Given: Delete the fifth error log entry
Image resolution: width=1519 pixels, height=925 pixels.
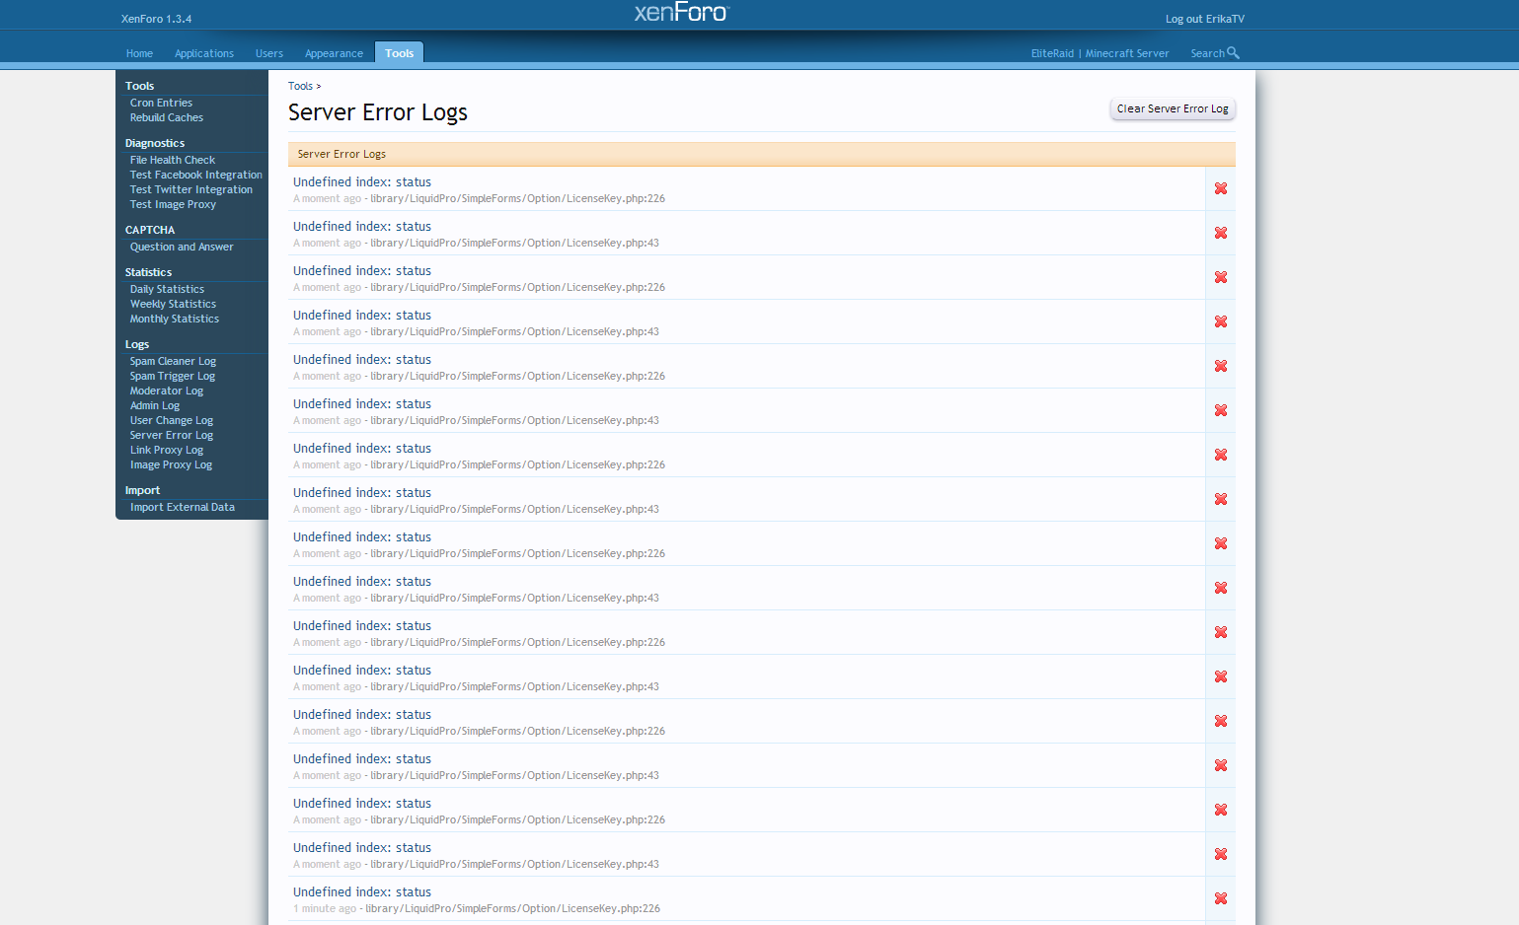Looking at the screenshot, I should 1220,366.
